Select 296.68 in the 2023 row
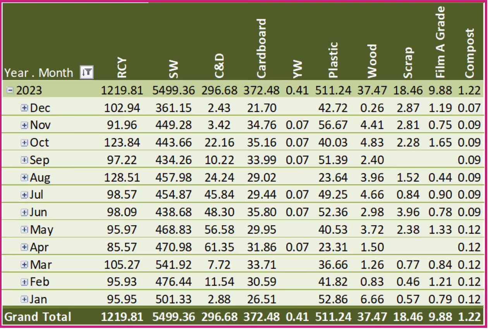Viewport: 488px width, 329px height. click(220, 91)
